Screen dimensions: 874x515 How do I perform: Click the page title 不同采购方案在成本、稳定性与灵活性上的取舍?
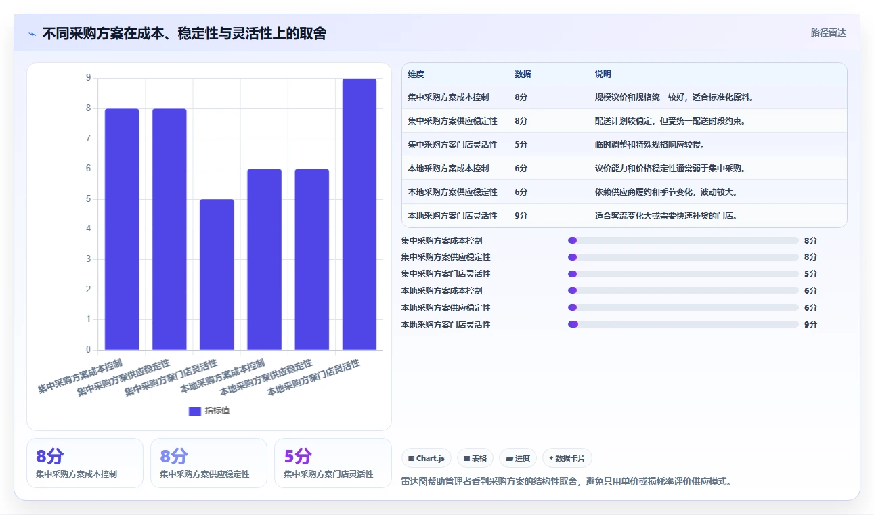point(184,33)
